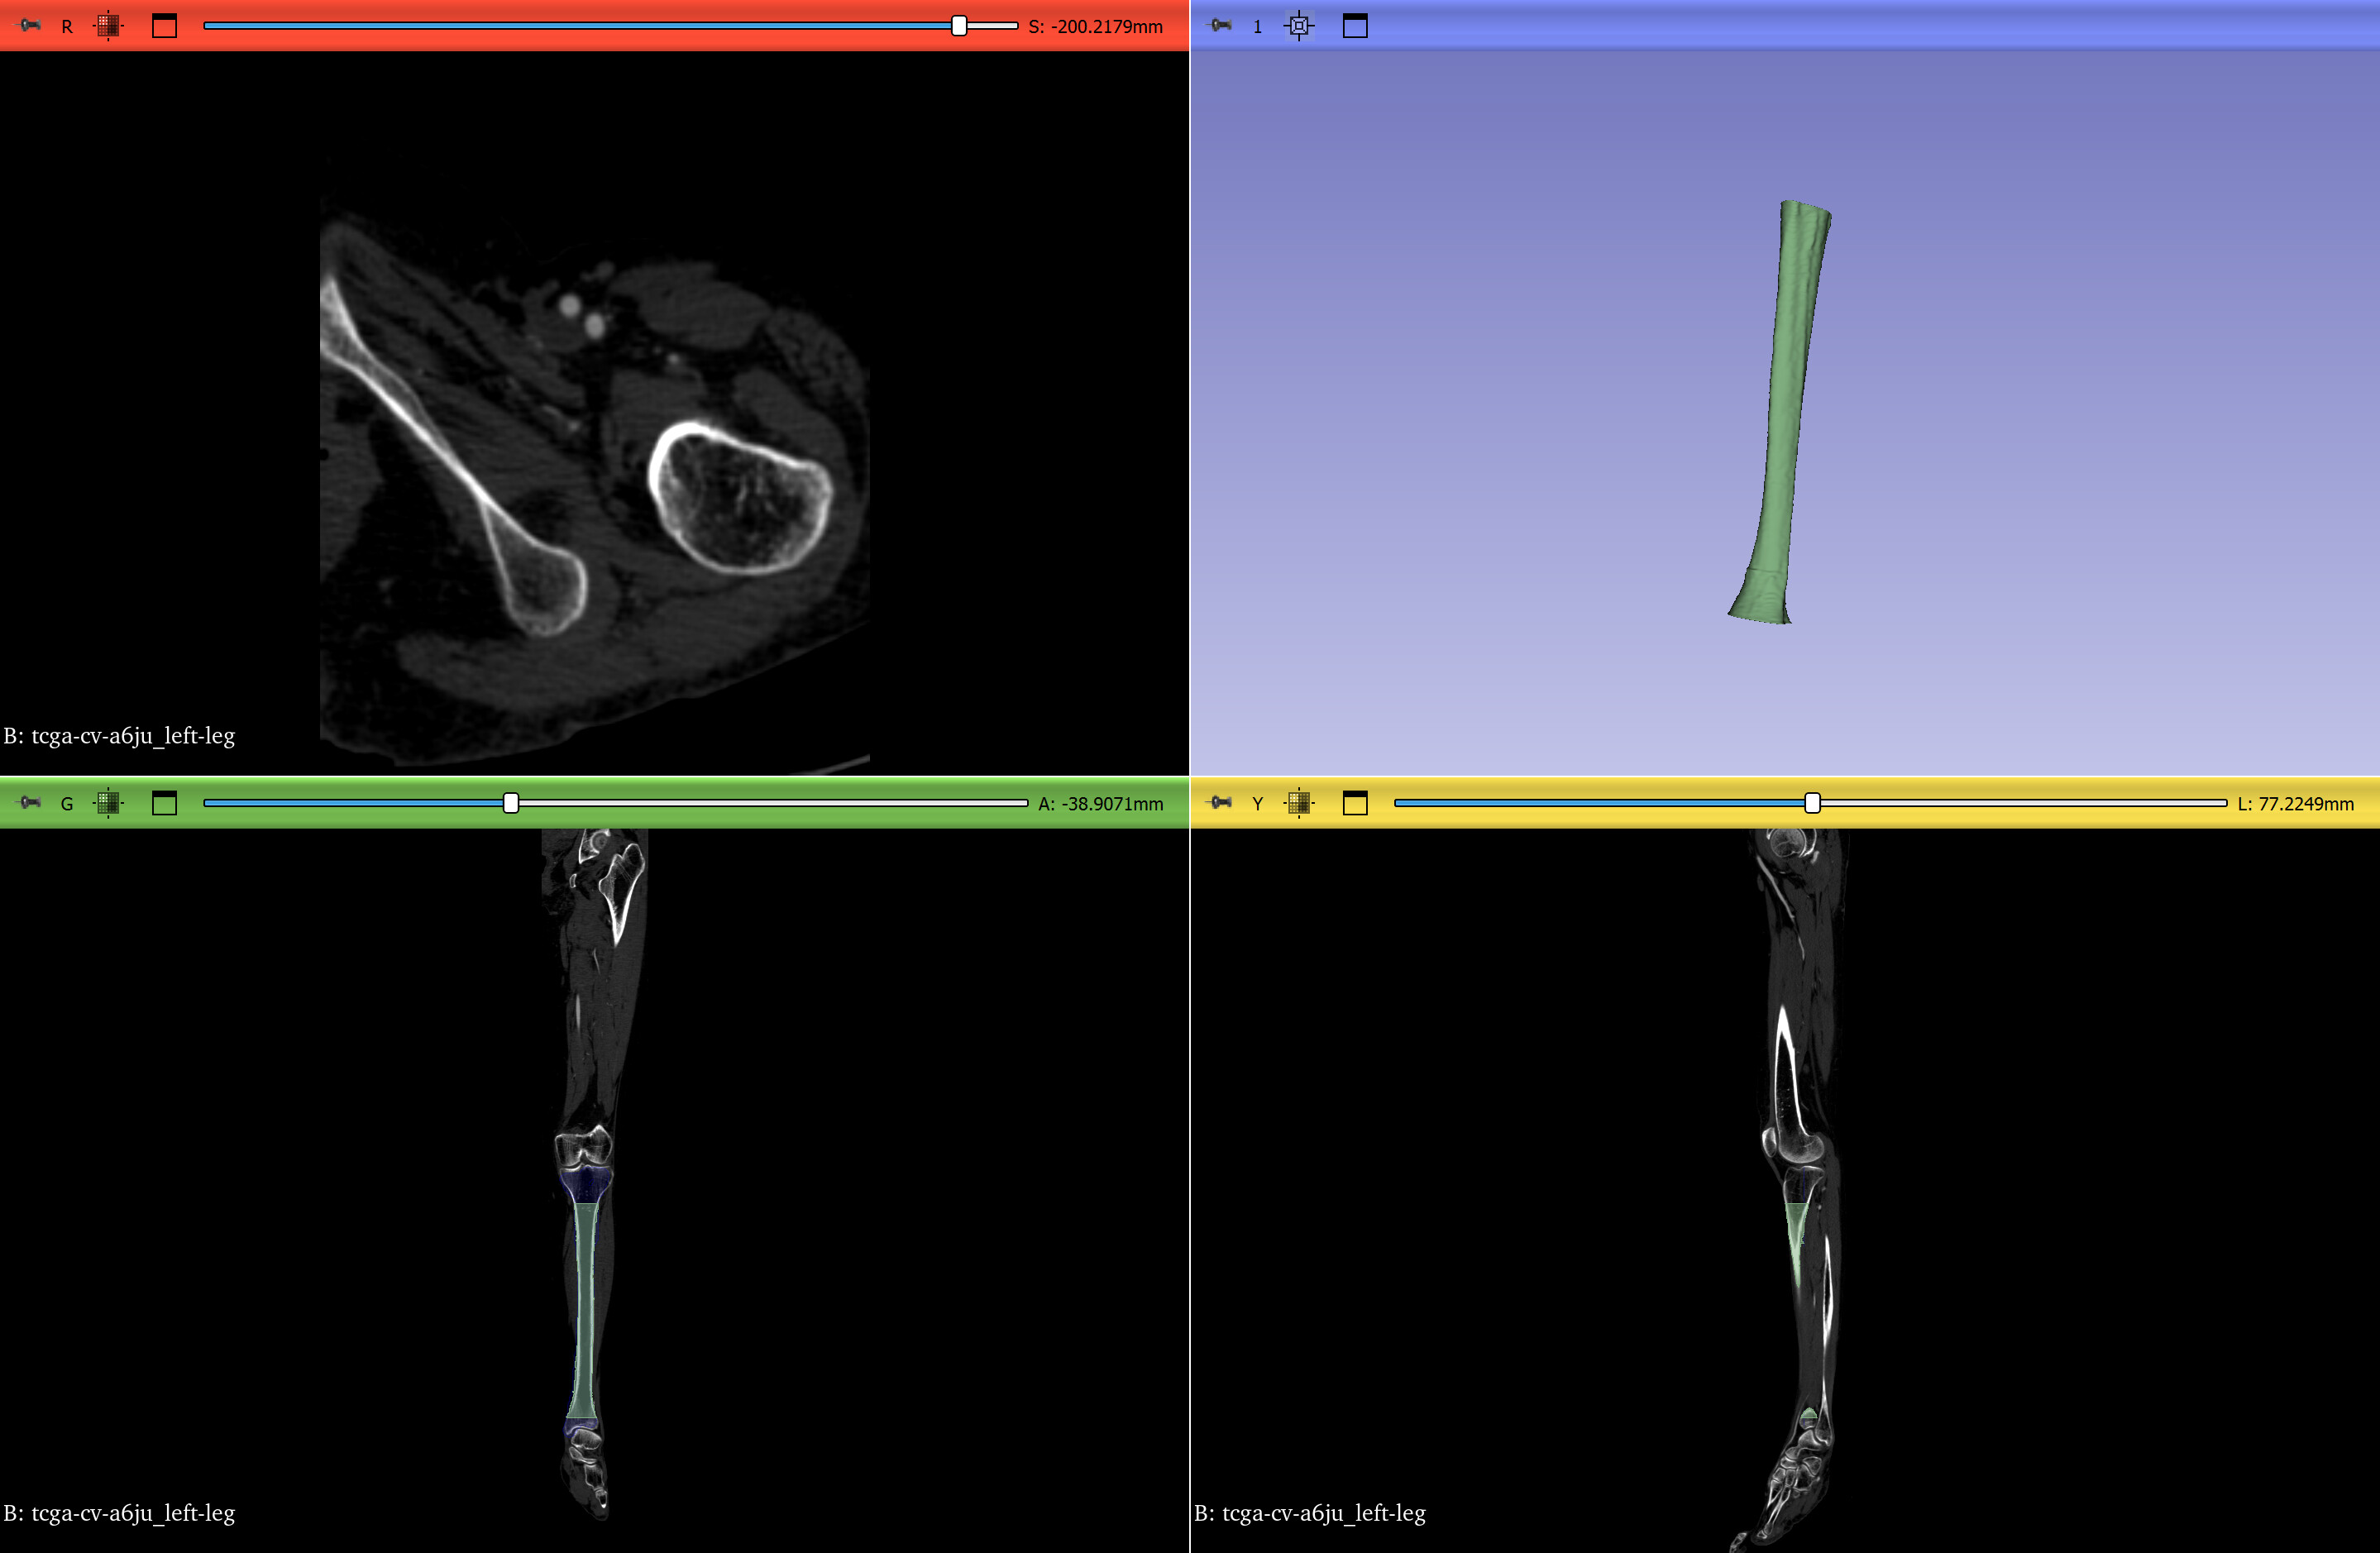Click the 3D view '1' label
This screenshot has width=2380, height=1553.
[x=1257, y=27]
